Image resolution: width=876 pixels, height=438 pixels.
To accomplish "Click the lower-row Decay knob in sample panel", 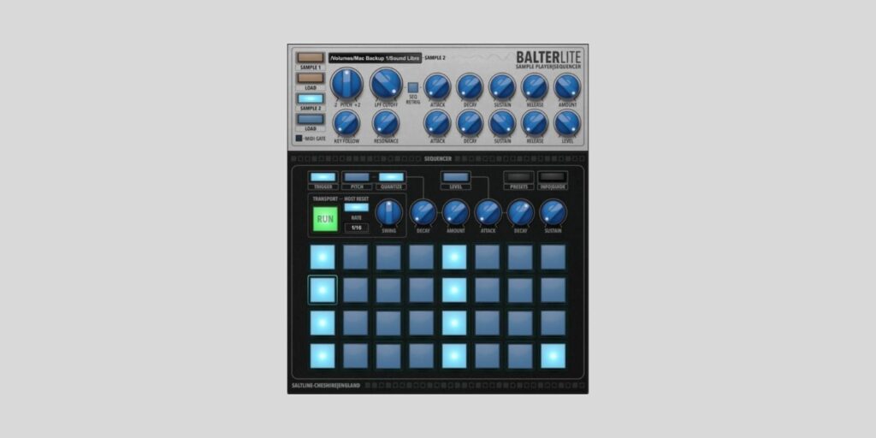I will (x=470, y=123).
